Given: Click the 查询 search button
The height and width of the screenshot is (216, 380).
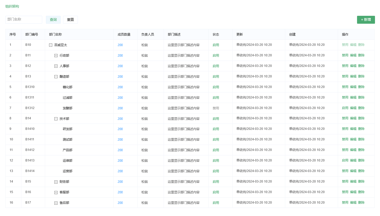Looking at the screenshot, I should 53,20.
